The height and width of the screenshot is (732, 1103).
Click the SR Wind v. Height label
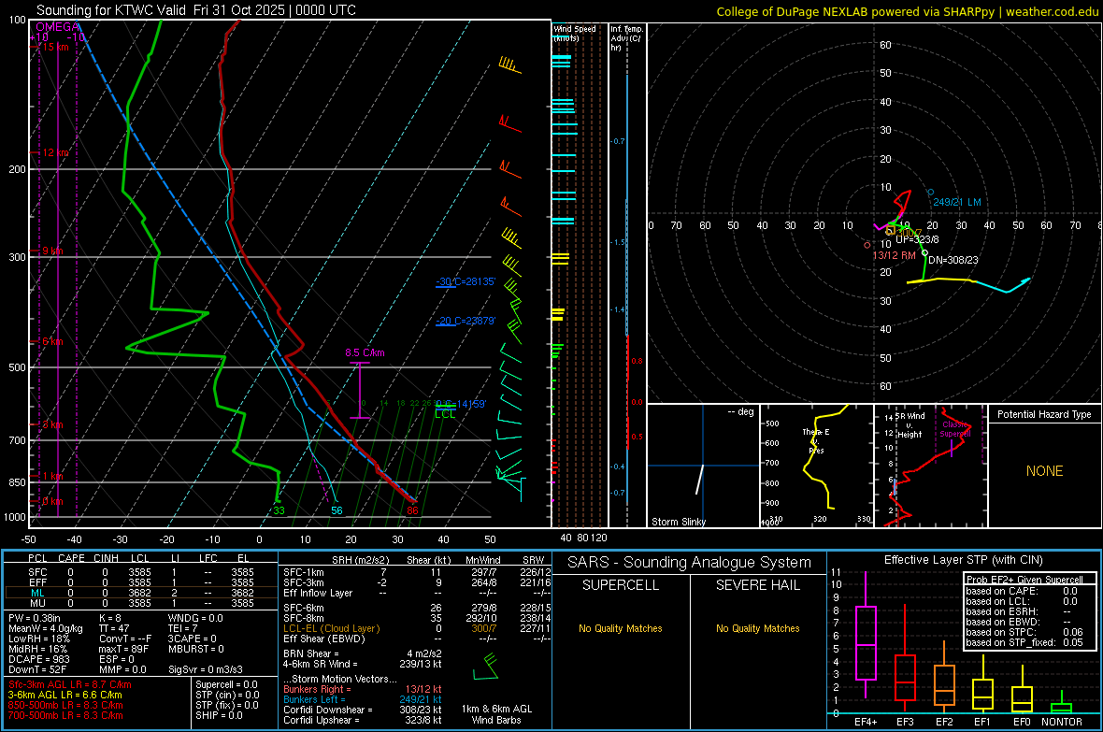(x=910, y=425)
